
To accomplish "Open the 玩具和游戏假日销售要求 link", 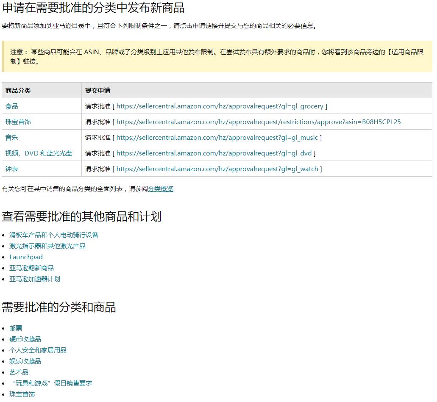I will tap(50, 383).
